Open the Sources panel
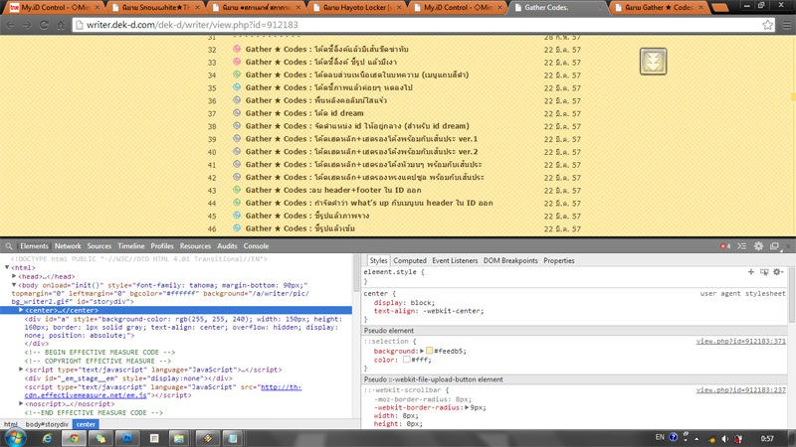 (x=99, y=246)
